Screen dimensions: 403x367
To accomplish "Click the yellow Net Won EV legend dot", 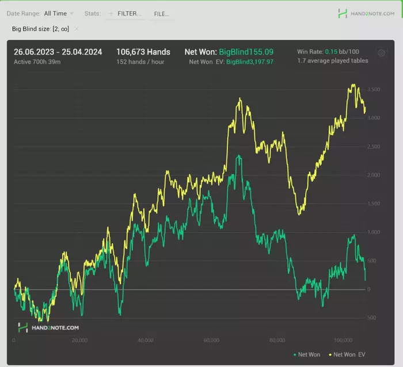I will click(x=330, y=355).
